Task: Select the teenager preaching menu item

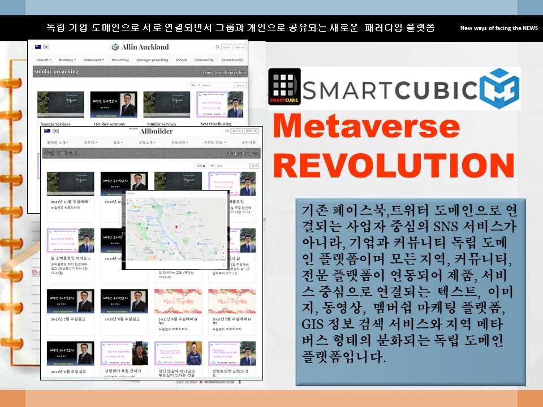Action: pyautogui.click(x=152, y=60)
